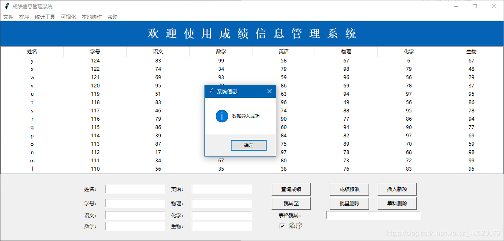Select the row with student ID 111
The width and height of the screenshot is (504, 241).
pyautogui.click(x=252, y=161)
